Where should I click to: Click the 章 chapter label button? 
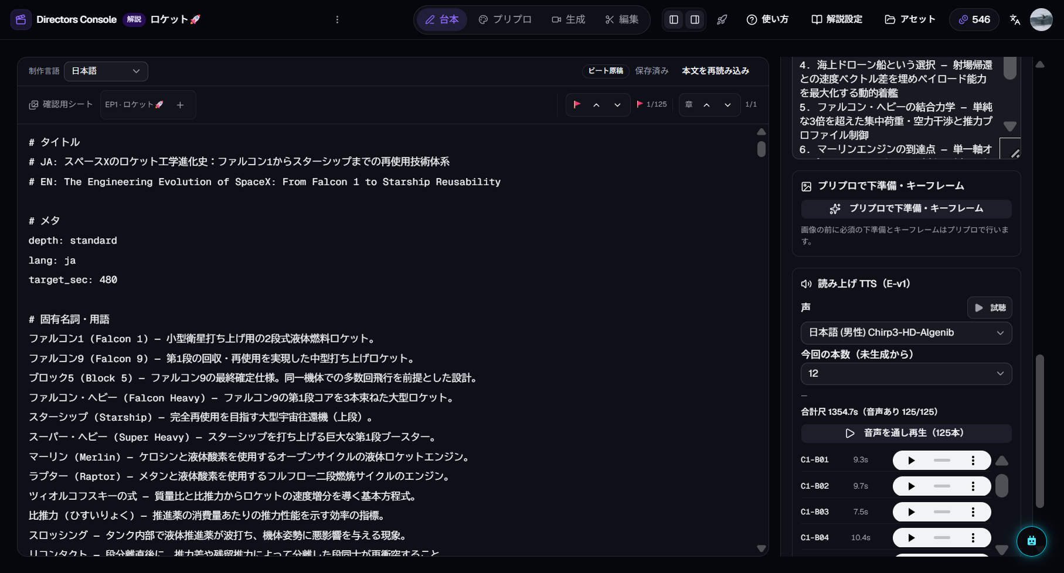(x=689, y=104)
